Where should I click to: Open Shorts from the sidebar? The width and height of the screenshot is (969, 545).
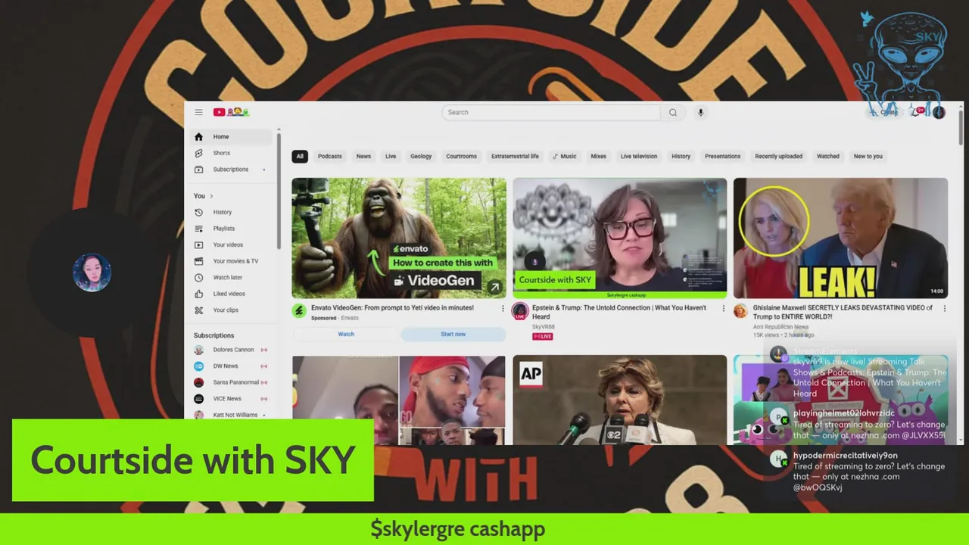coord(229,153)
